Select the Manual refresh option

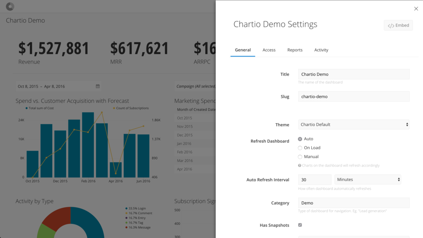point(300,157)
